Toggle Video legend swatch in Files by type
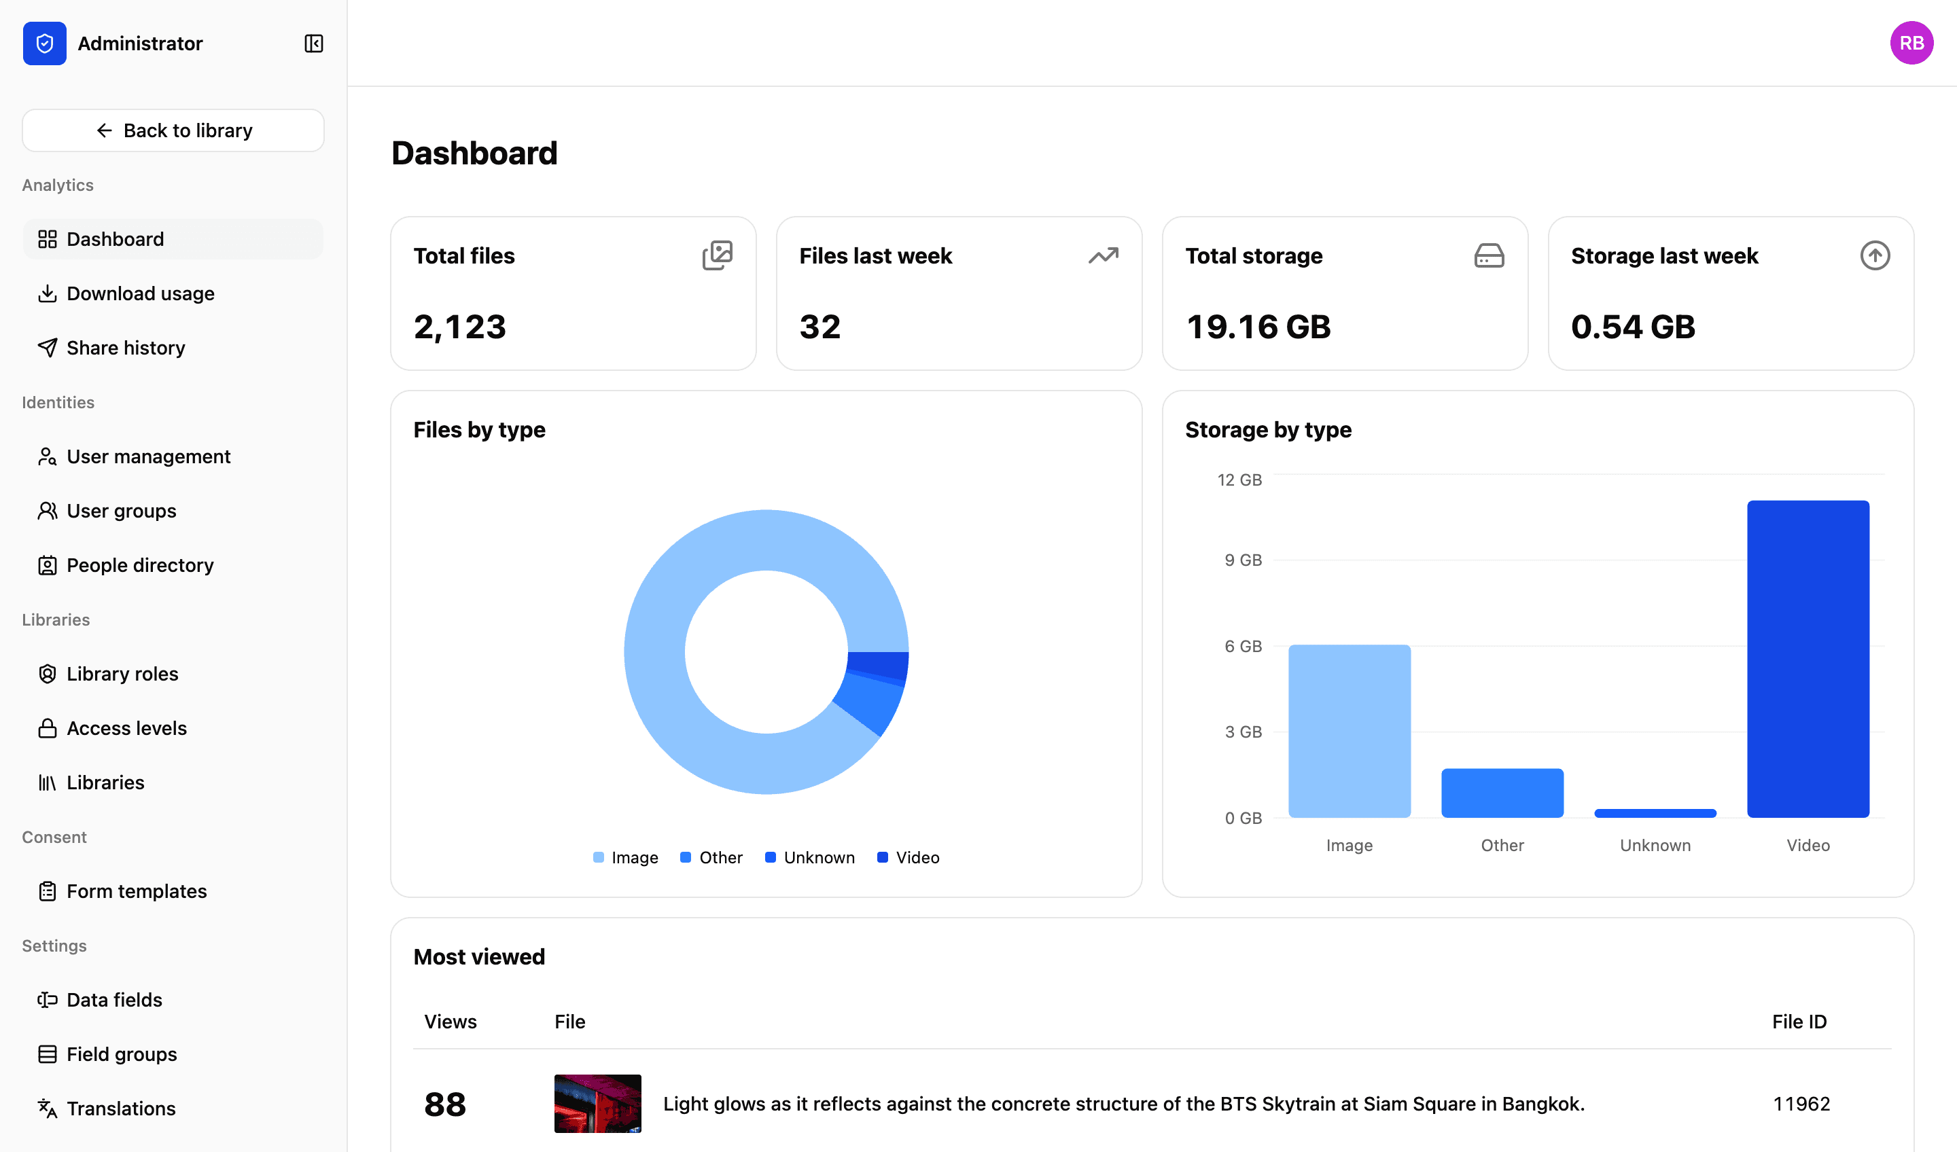This screenshot has width=1957, height=1152. pyautogui.click(x=882, y=858)
